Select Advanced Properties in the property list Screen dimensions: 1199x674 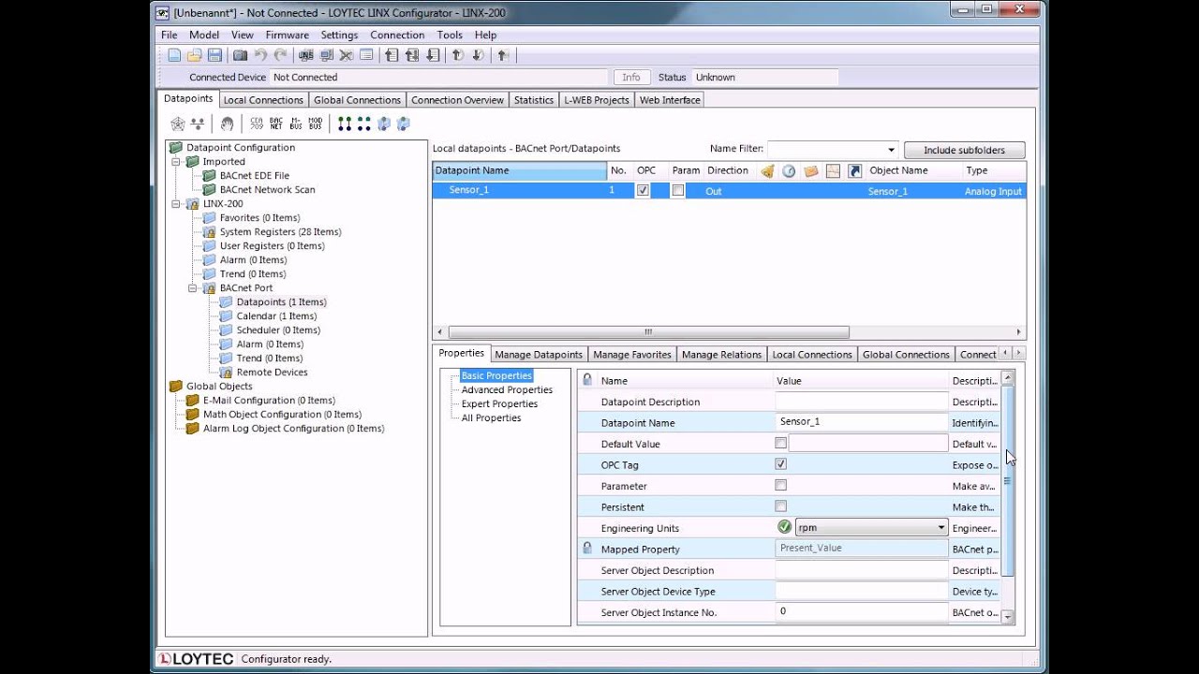[507, 389]
